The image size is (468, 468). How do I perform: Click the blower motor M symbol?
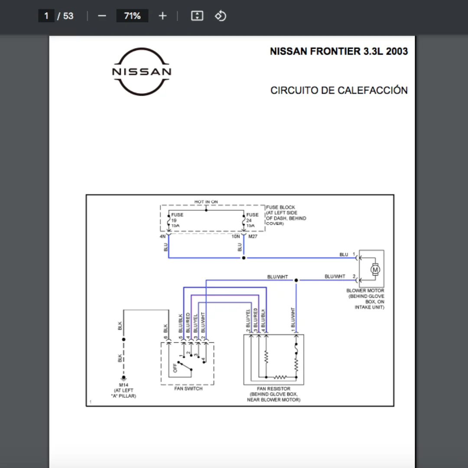click(x=375, y=270)
